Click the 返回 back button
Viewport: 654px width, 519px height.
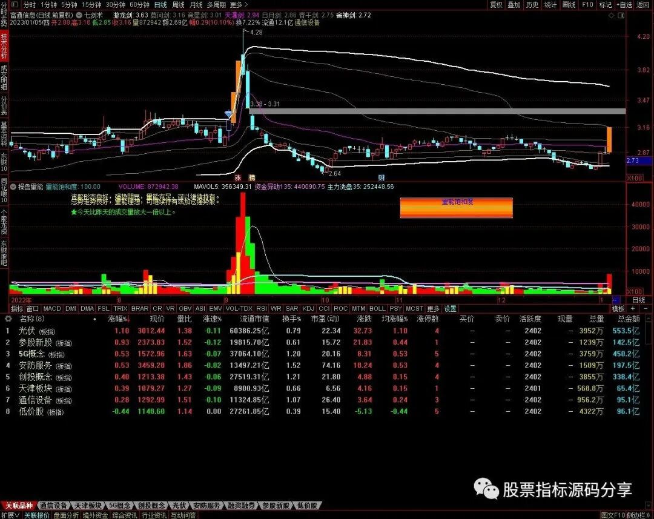[x=642, y=5]
